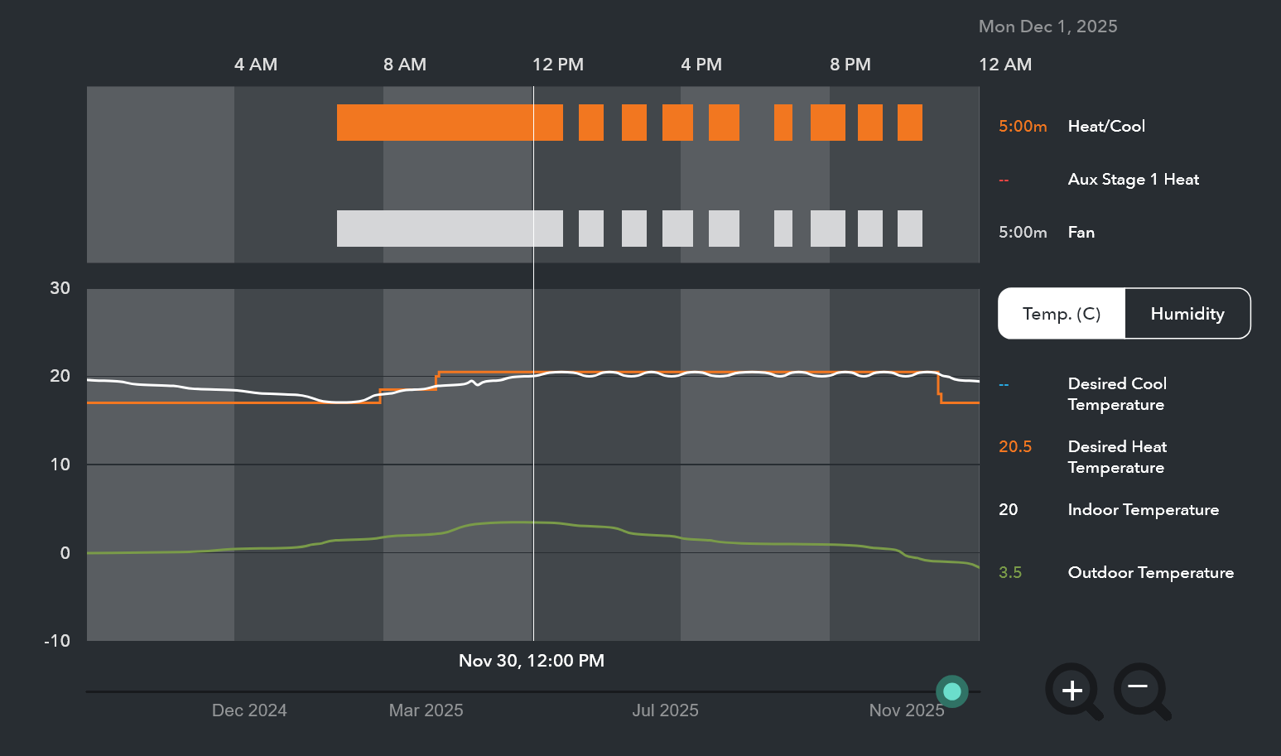Click the zoom in magnifier icon
This screenshot has height=756, width=1281.
pyautogui.click(x=1072, y=690)
